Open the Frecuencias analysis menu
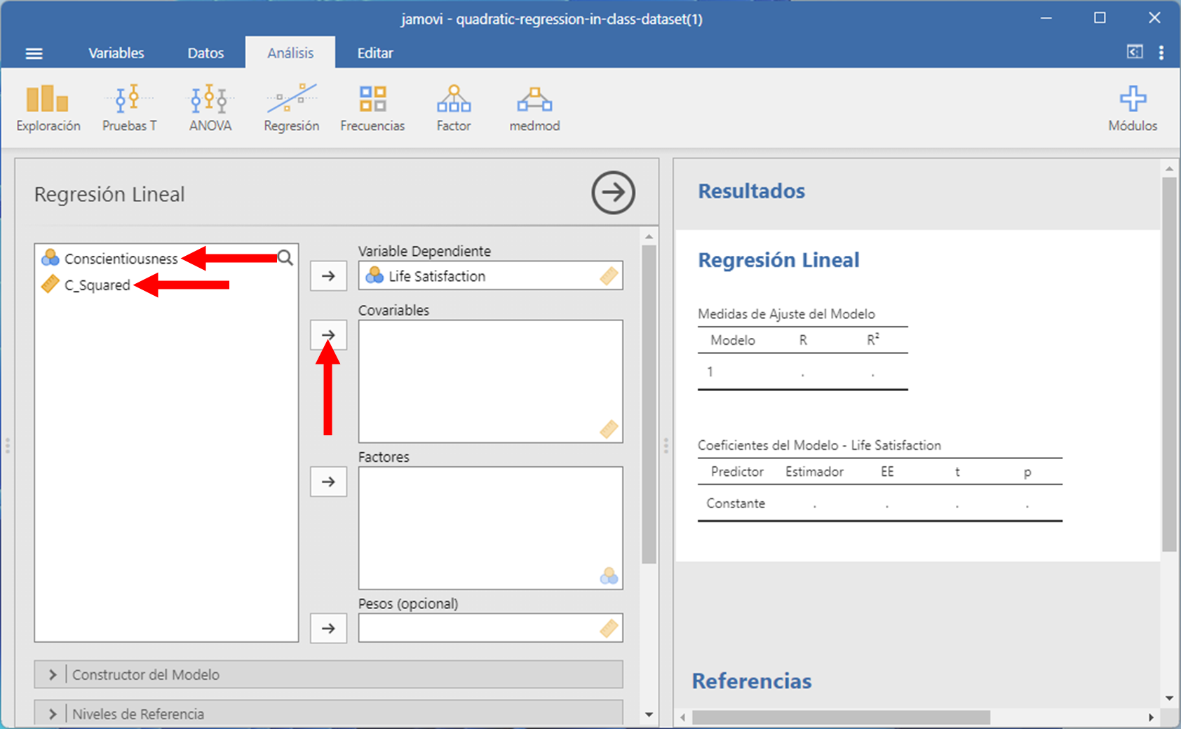Viewport: 1181px width, 729px height. (372, 108)
